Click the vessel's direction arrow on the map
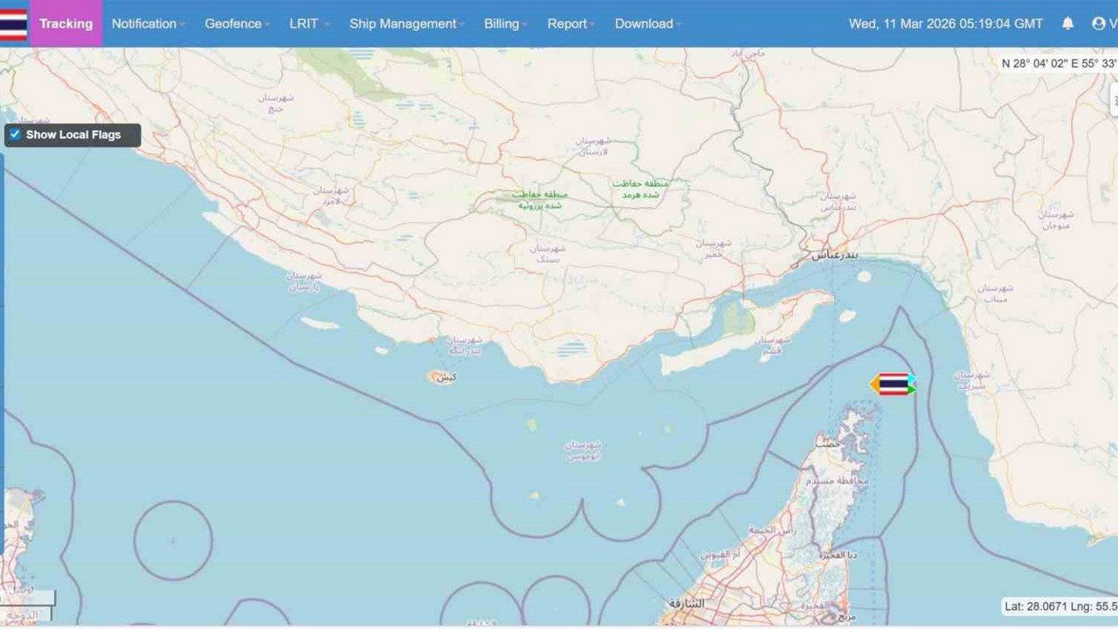This screenshot has height=629, width=1118. (874, 384)
